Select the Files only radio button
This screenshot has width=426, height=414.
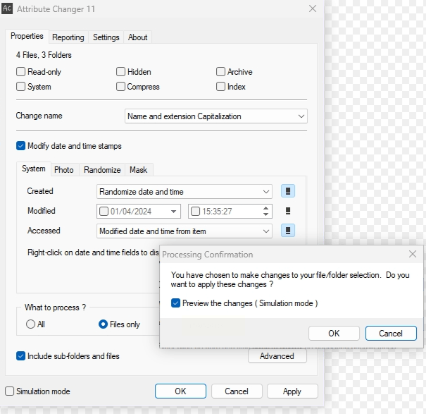tap(103, 324)
